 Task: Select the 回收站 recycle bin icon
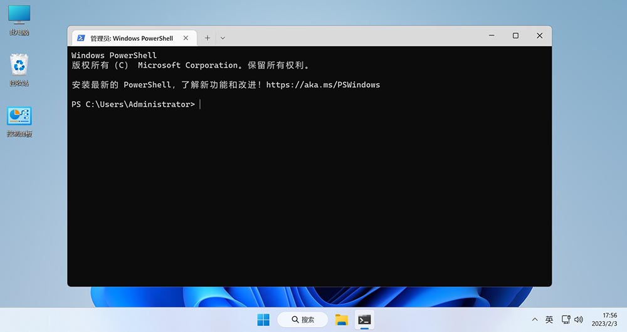(19, 70)
